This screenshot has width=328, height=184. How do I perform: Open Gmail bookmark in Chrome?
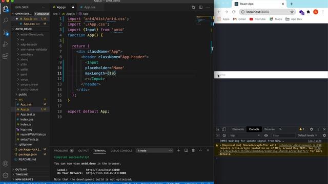239,19
